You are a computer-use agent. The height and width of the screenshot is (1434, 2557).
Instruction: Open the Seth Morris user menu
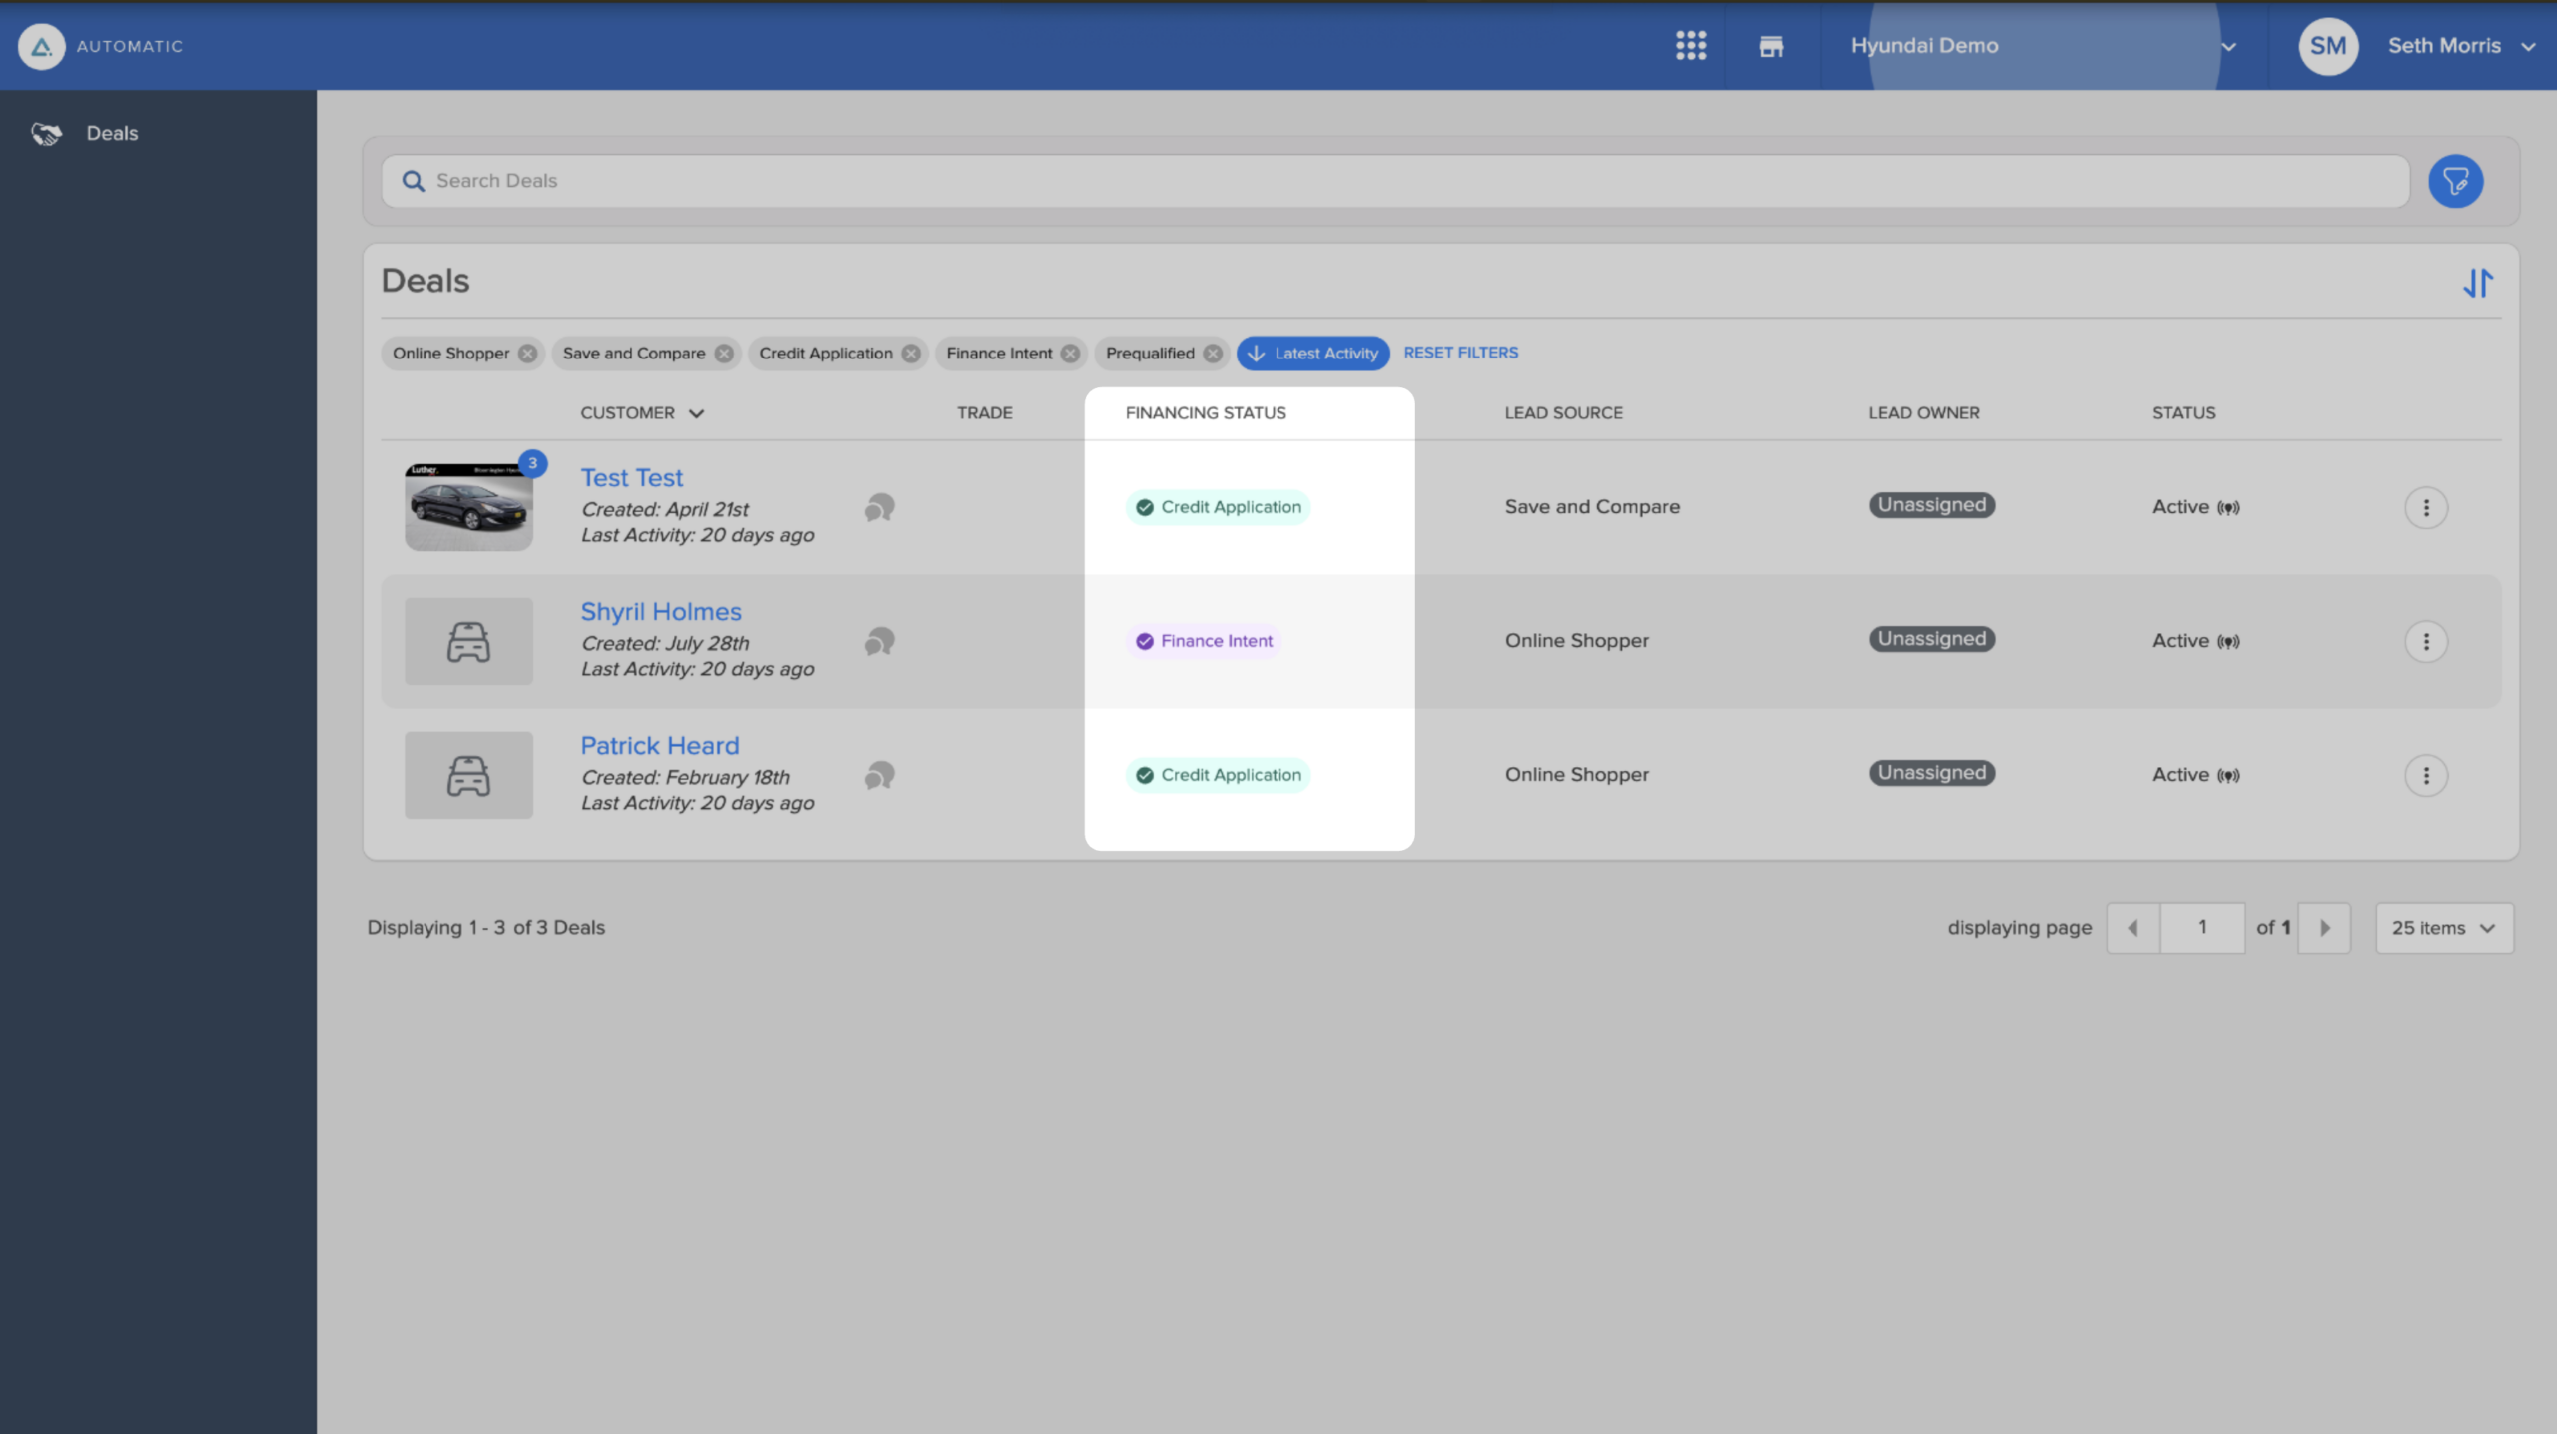2417,45
